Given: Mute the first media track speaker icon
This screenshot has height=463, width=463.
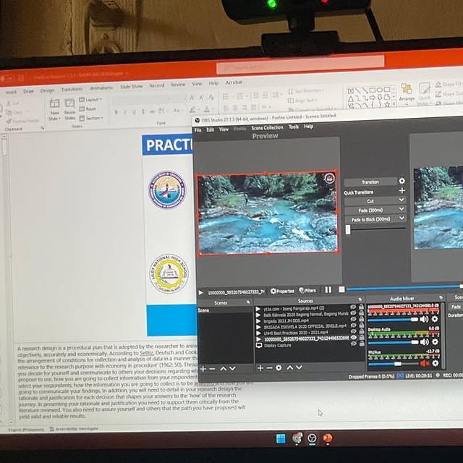Looking at the screenshot, I should pyautogui.click(x=424, y=319).
